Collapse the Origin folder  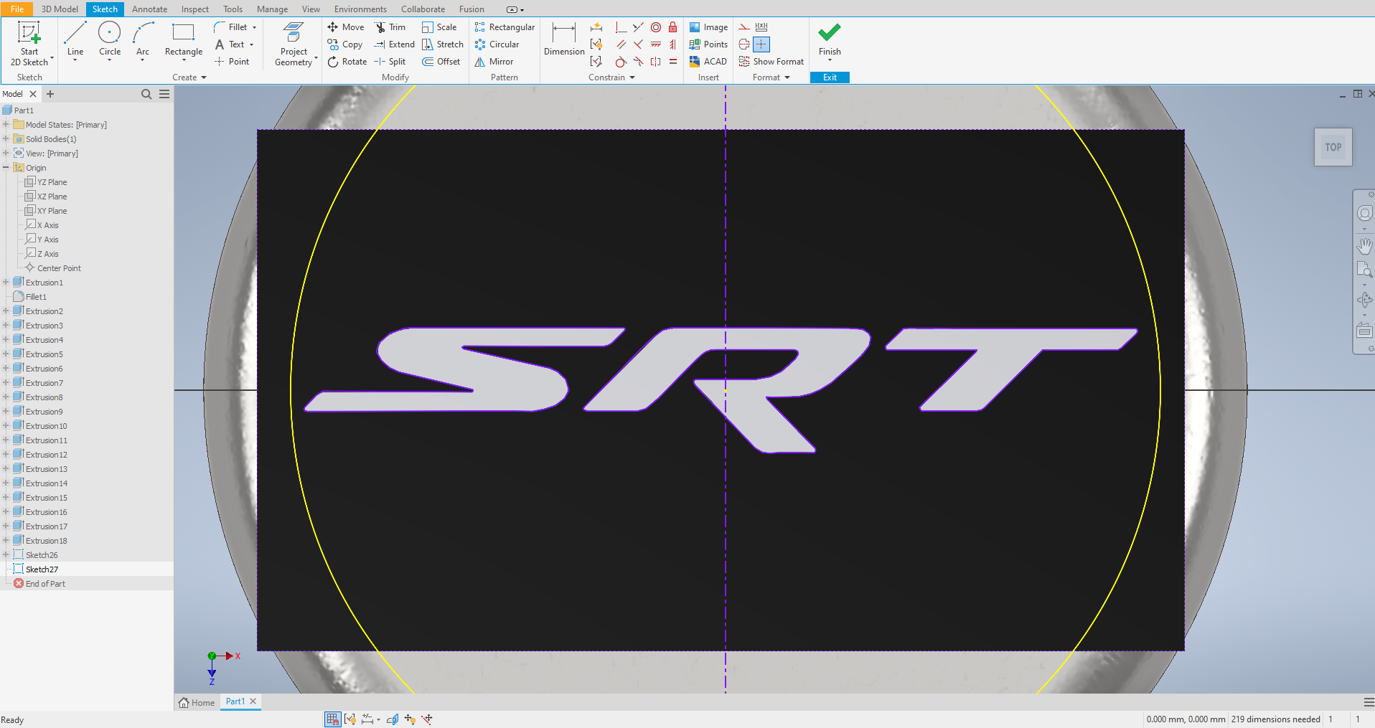click(6, 168)
